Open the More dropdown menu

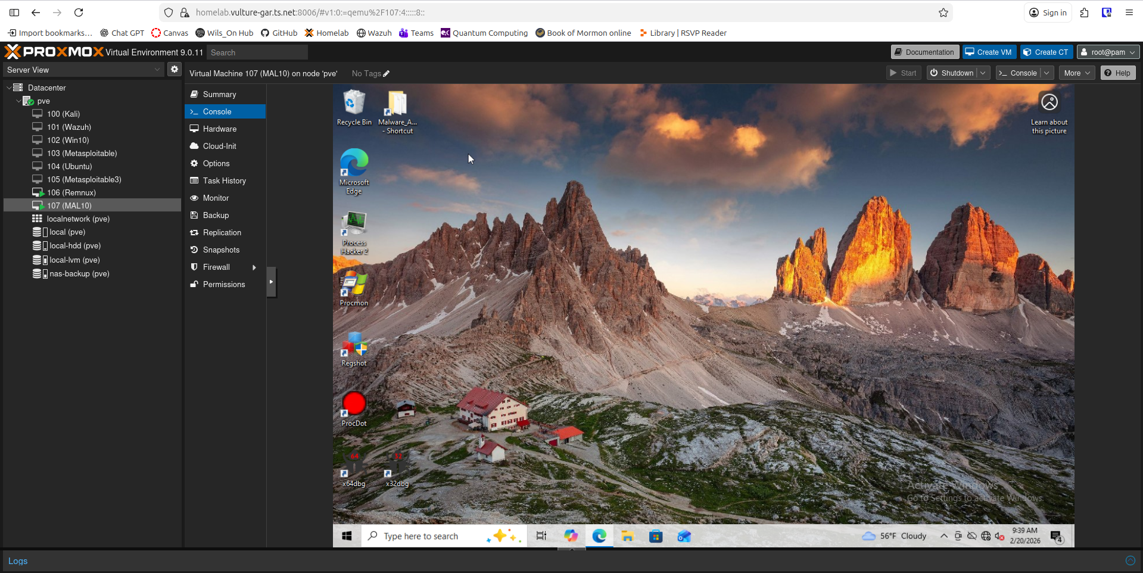(x=1077, y=73)
